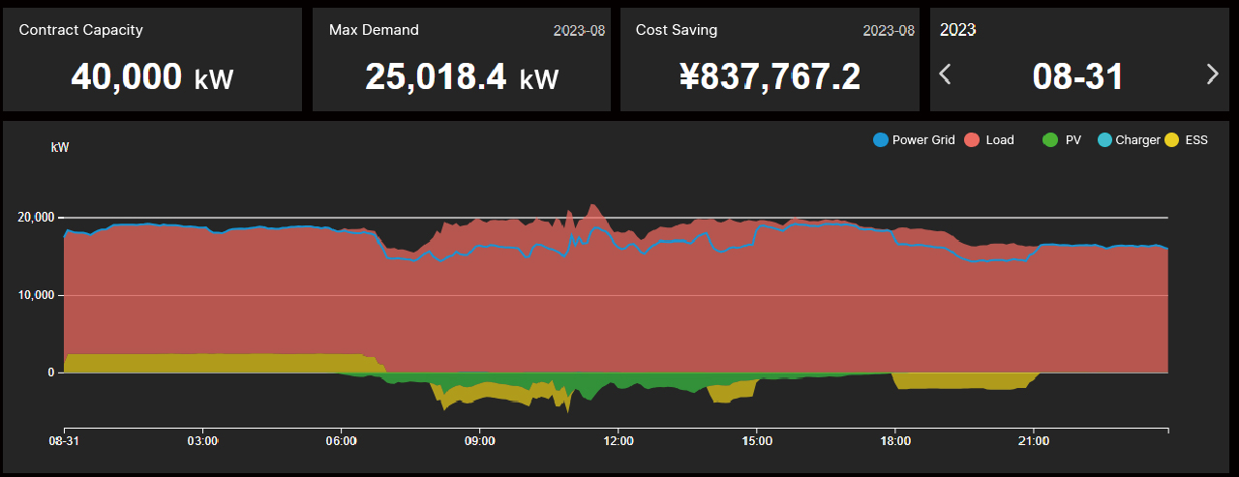
Task: Click the 25,018.4 kW Max Demand value
Action: point(462,76)
